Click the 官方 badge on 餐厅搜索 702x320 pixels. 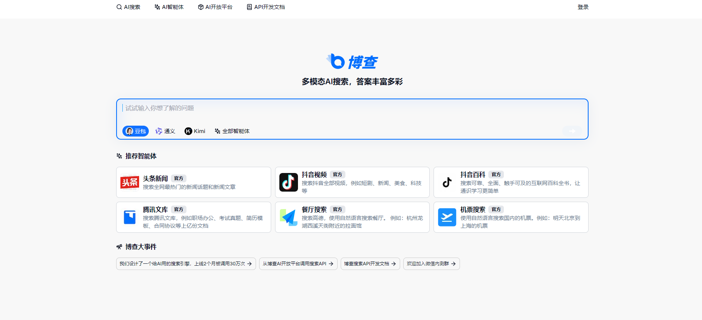pyautogui.click(x=338, y=209)
